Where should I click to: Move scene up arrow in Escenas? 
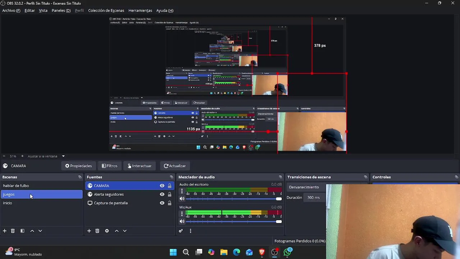[x=32, y=231]
